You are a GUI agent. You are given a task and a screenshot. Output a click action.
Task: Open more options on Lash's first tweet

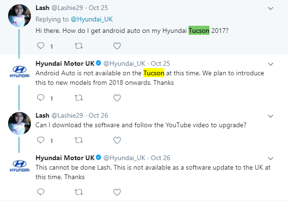point(271,8)
